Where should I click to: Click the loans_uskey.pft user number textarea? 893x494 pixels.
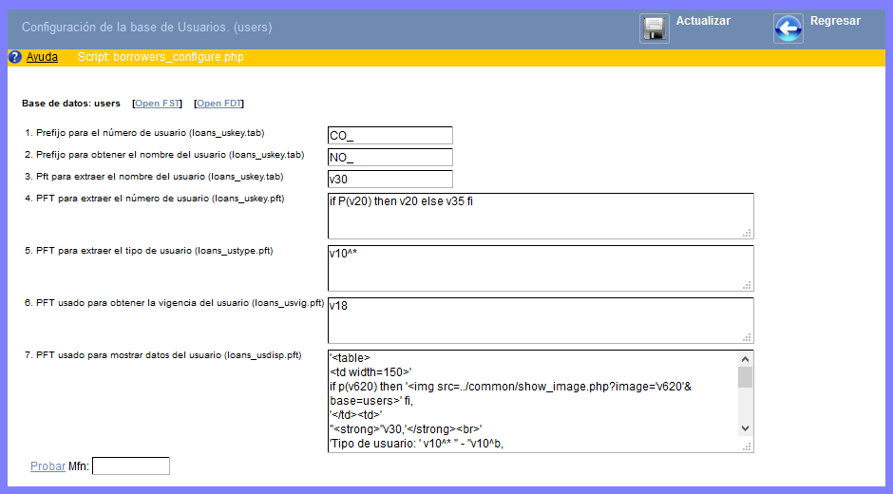click(x=540, y=217)
